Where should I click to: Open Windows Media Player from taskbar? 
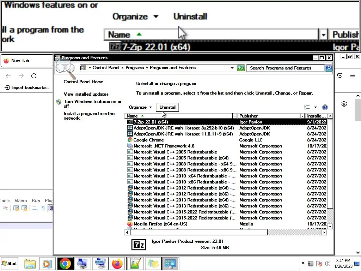pos(48,264)
